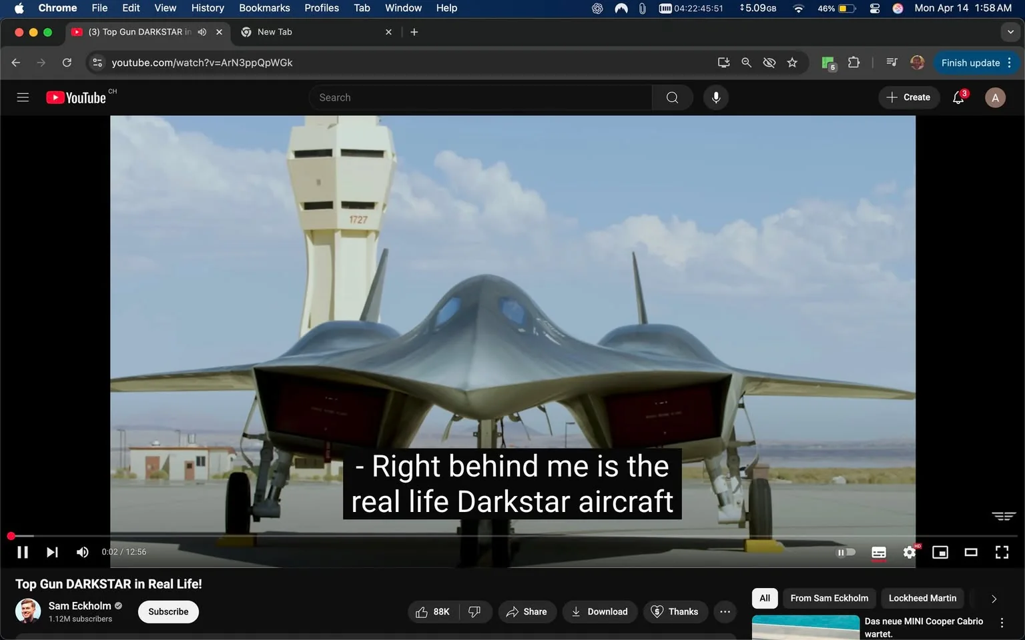Expand the tab search dropdown

pos(1010,32)
